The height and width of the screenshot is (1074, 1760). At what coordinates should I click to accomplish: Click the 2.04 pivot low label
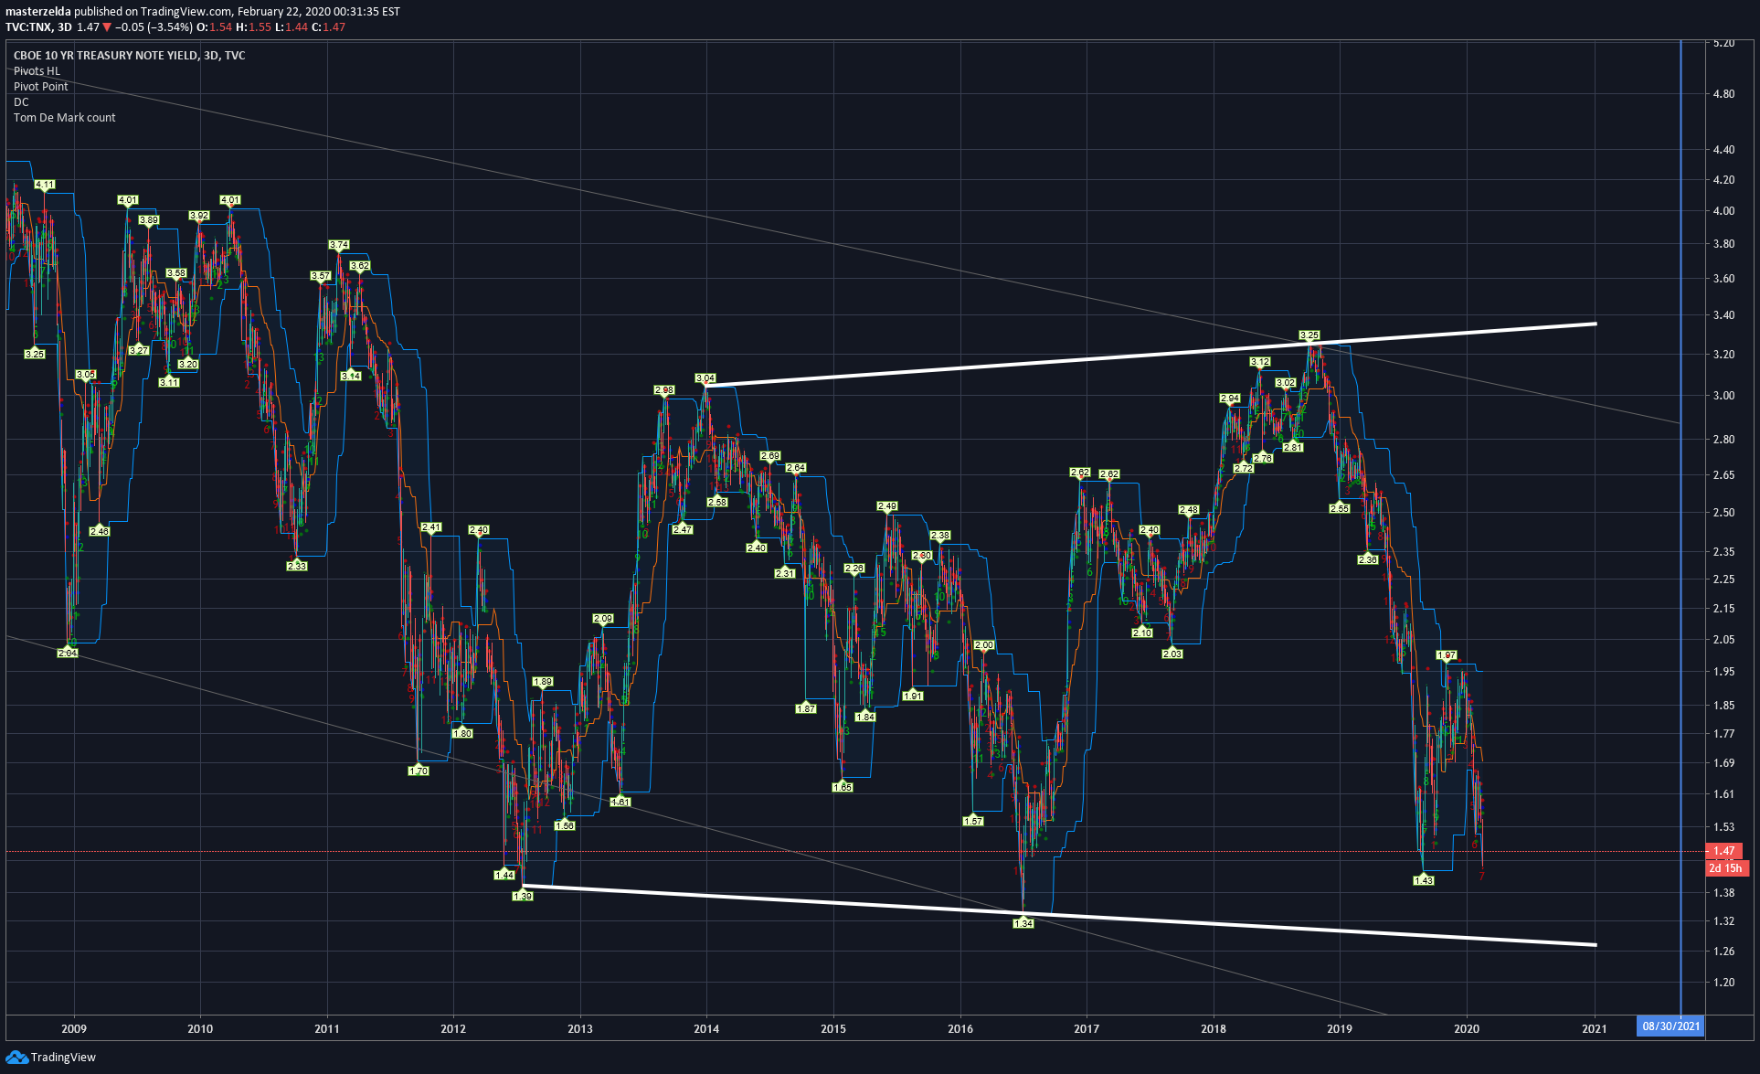pos(68,653)
